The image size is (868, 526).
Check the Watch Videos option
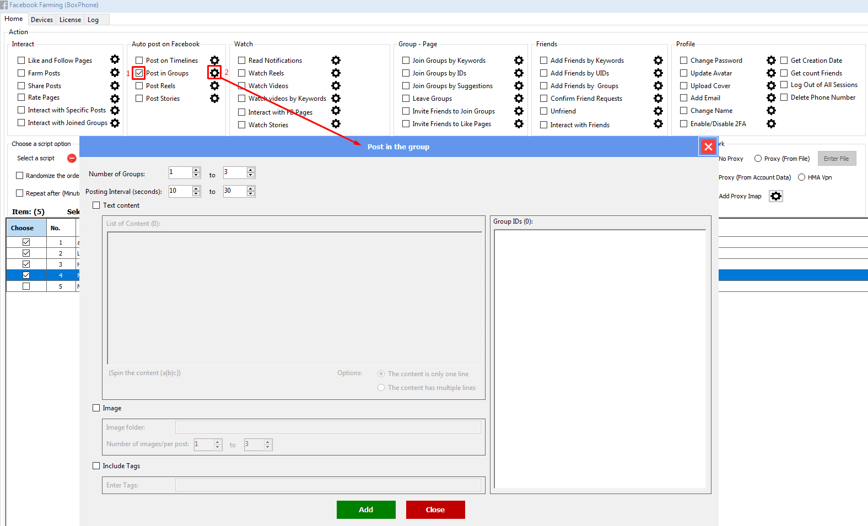click(x=241, y=85)
